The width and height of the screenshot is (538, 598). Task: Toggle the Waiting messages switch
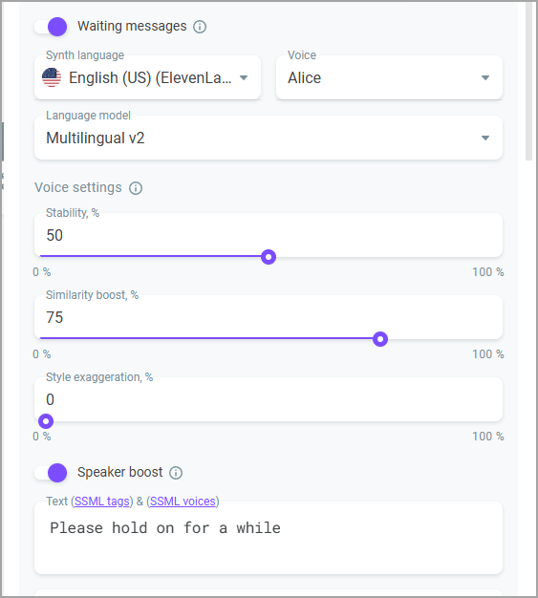tap(51, 27)
